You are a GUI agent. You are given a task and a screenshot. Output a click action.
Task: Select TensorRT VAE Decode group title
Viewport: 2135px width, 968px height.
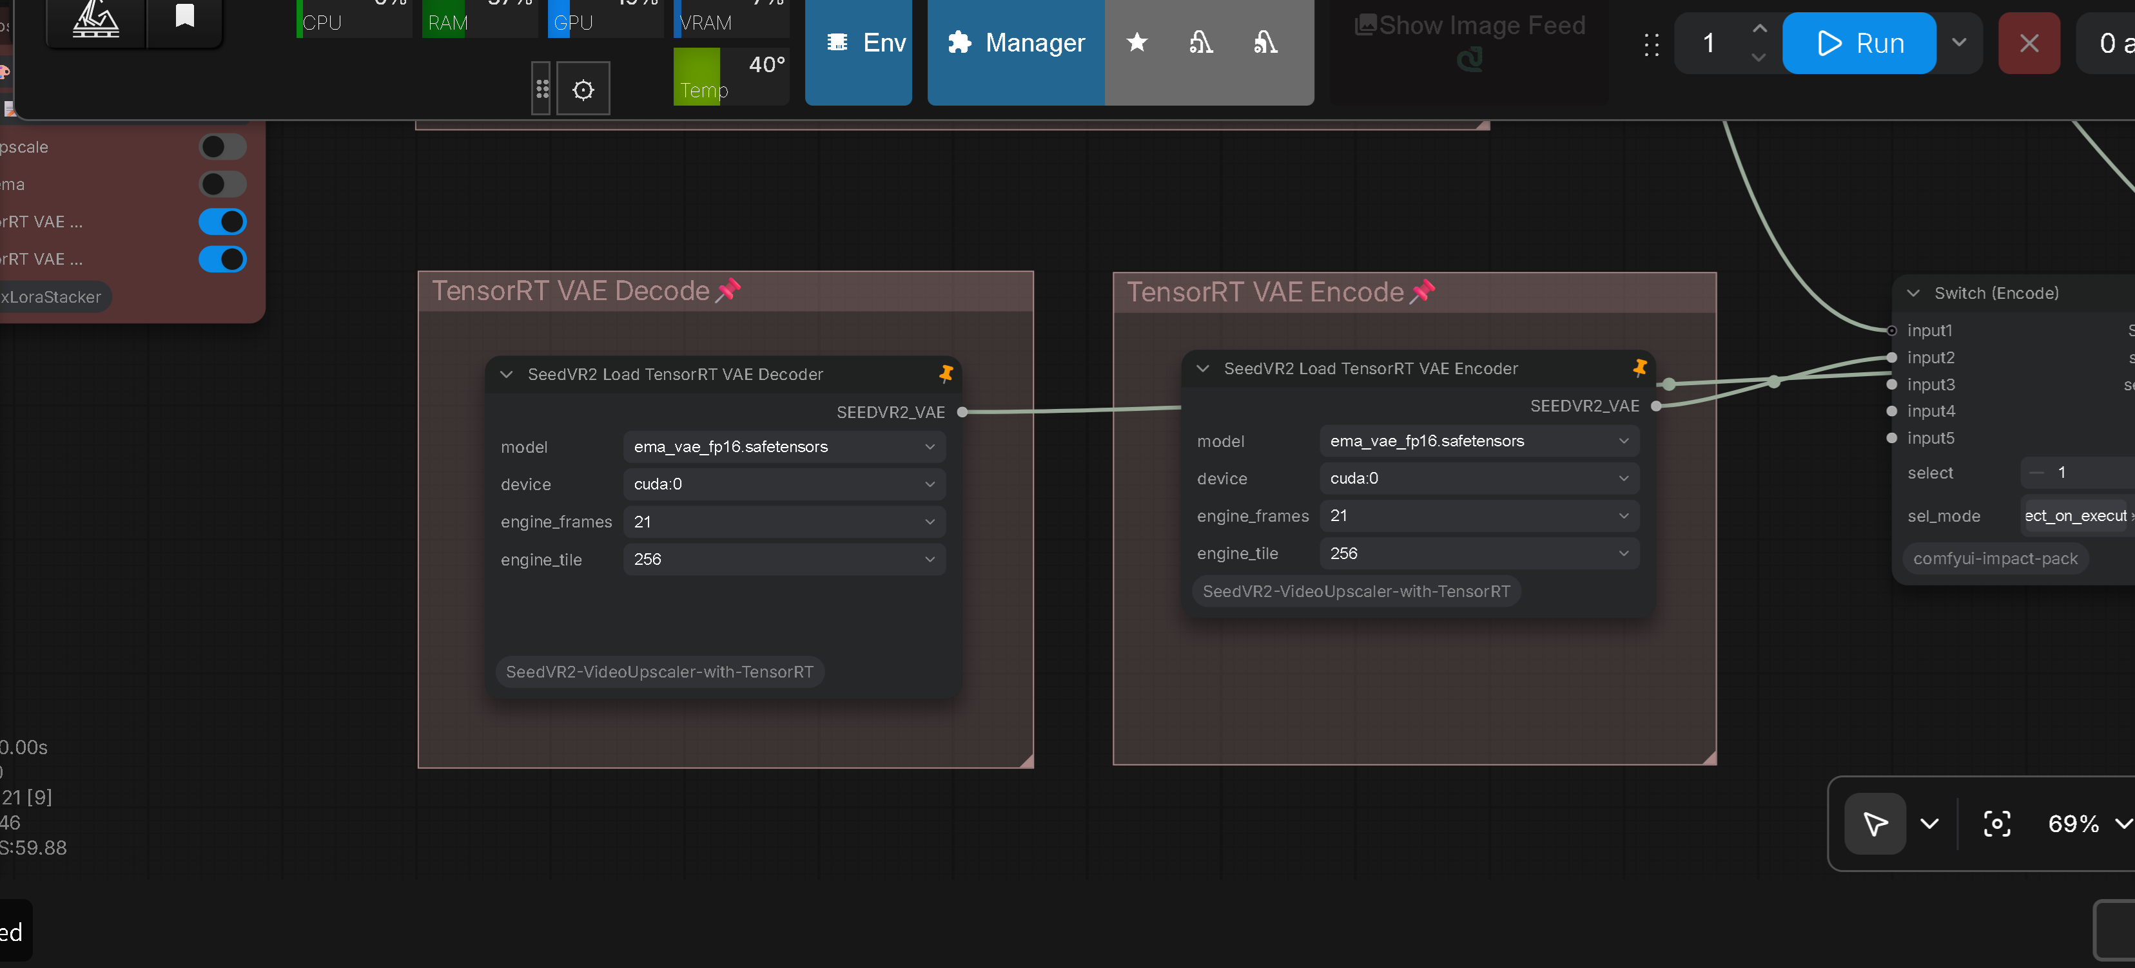tap(570, 290)
